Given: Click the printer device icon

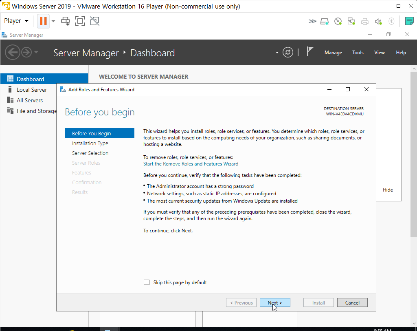Looking at the screenshot, I should [364, 21].
